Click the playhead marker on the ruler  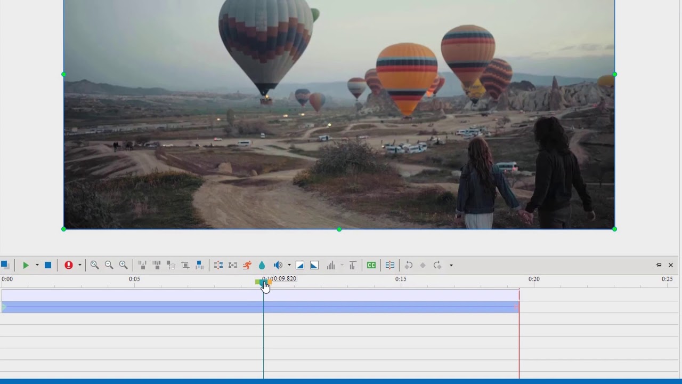pos(263,282)
